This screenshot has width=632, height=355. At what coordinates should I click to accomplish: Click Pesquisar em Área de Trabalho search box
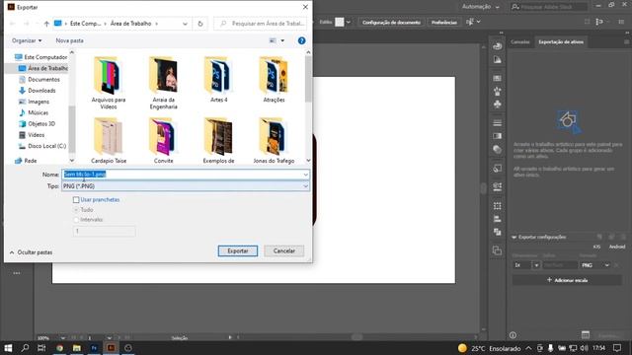pyautogui.click(x=261, y=24)
